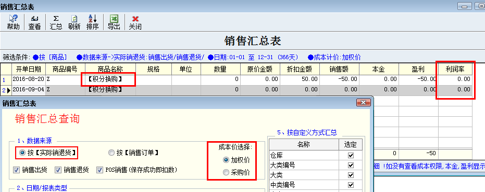Click the 数量 column header
Screen dimensions: 485x192
(x=220, y=69)
